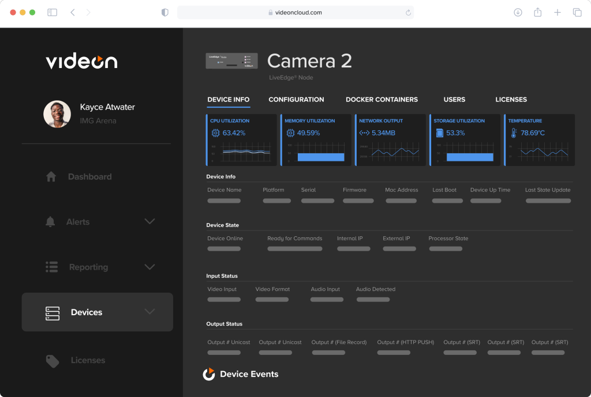Click the Videon logo

(81, 61)
